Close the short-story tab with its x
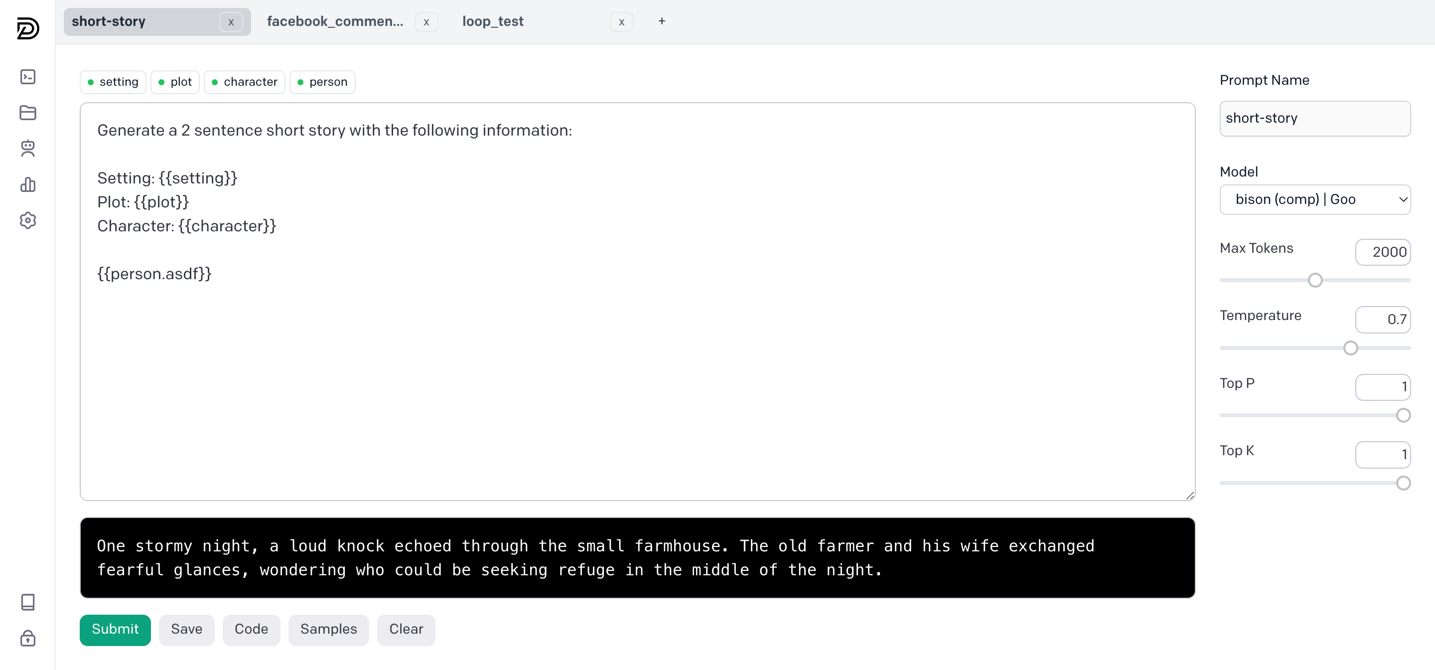 click(x=231, y=22)
